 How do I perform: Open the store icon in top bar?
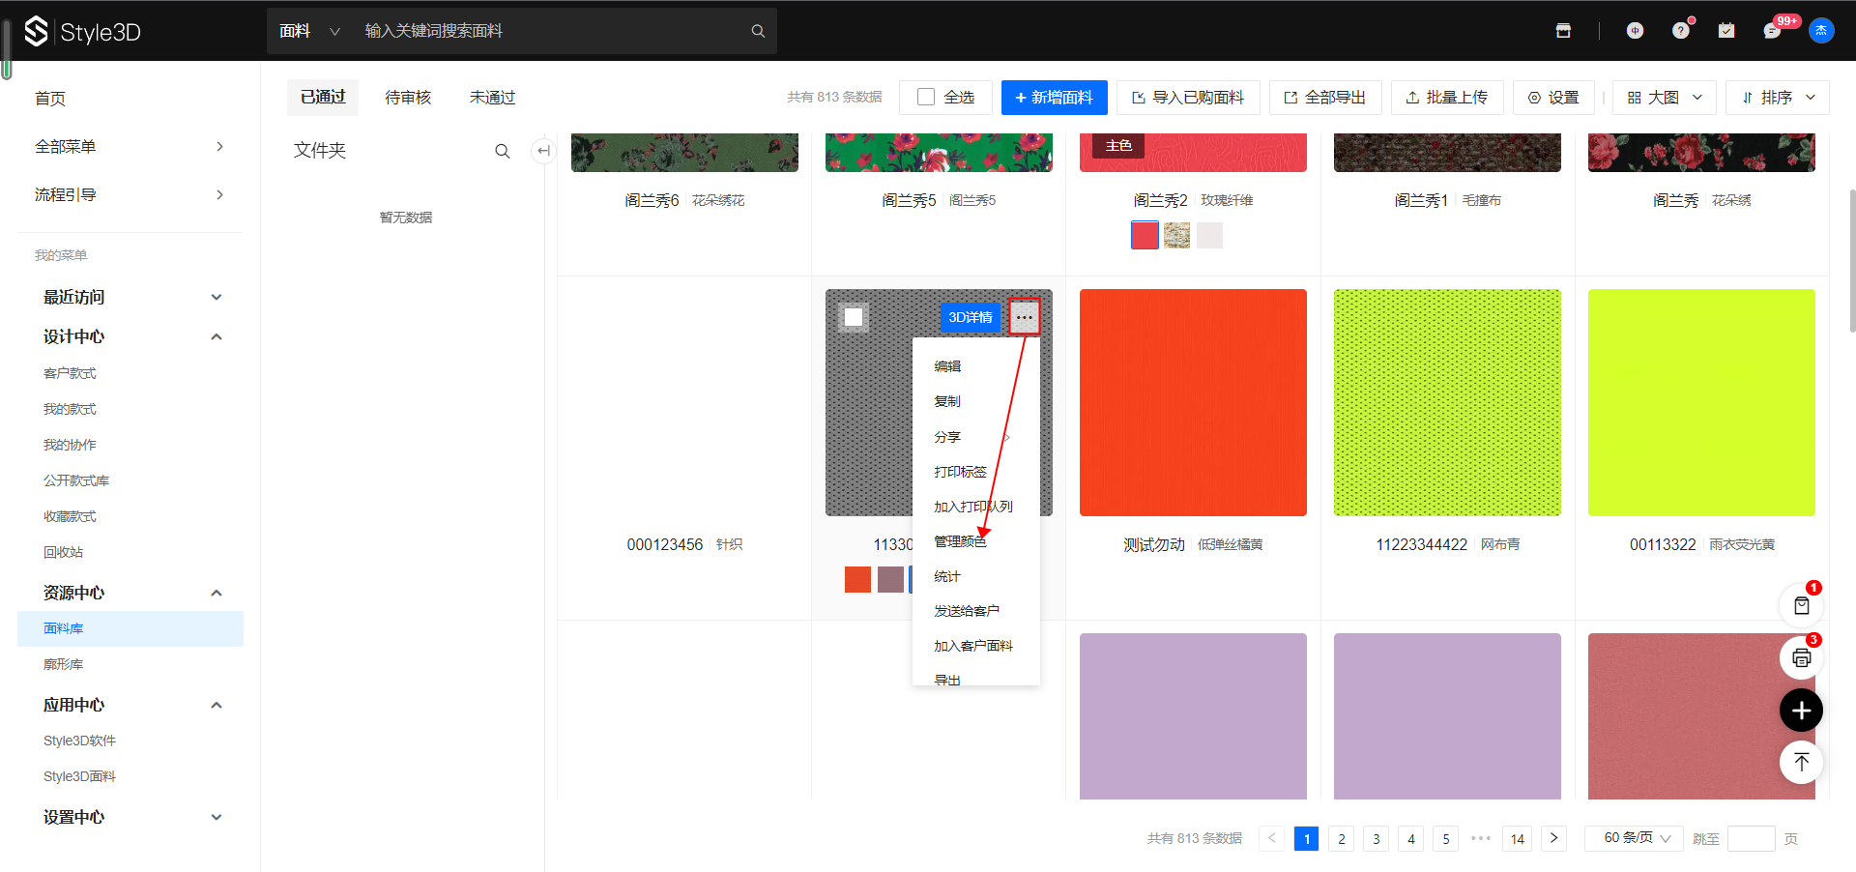point(1563,31)
